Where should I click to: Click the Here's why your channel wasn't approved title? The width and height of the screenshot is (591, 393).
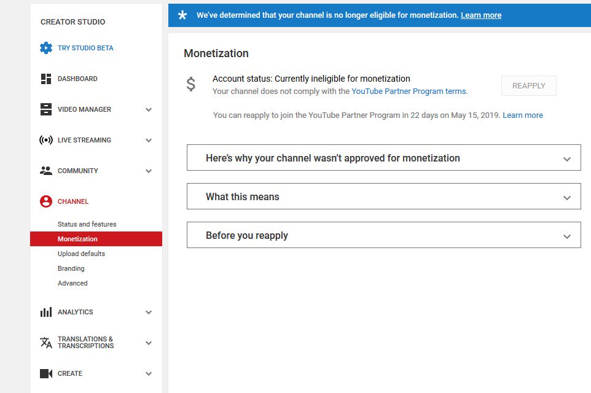pyautogui.click(x=332, y=158)
